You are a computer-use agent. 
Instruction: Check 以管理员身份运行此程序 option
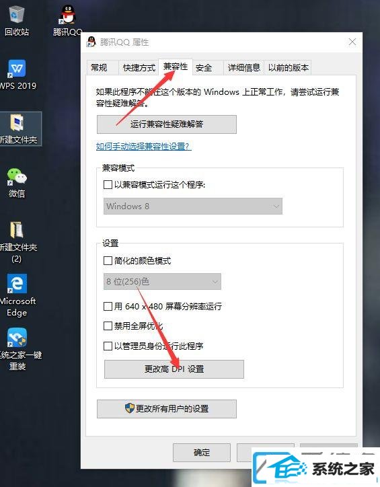point(108,346)
